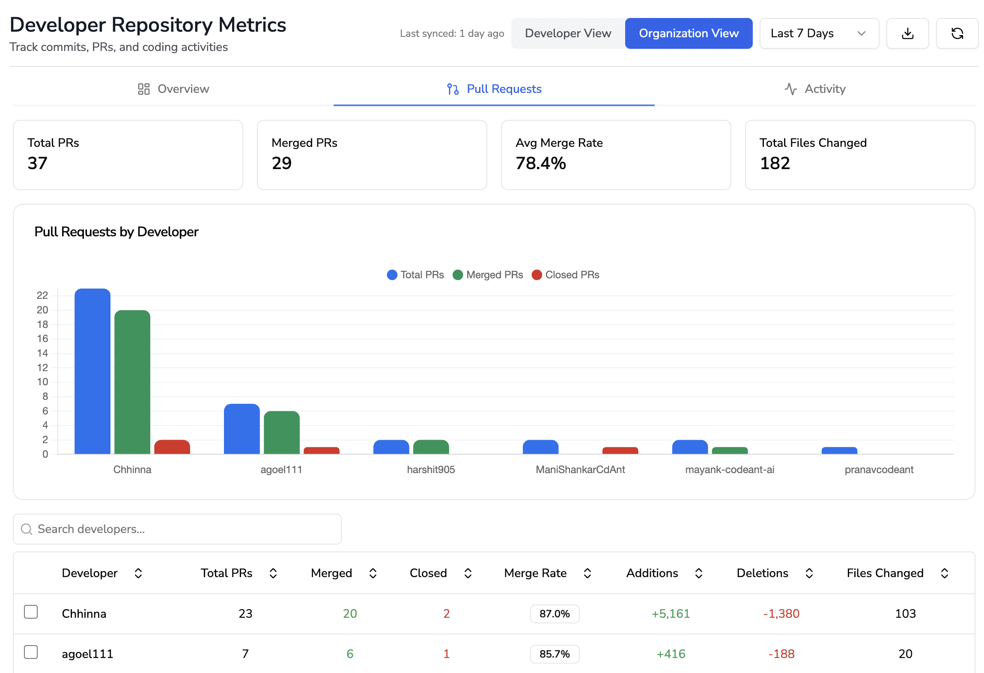Check the checkbox next to Chhinna
Screen dimensions: 984x673
tap(30, 612)
